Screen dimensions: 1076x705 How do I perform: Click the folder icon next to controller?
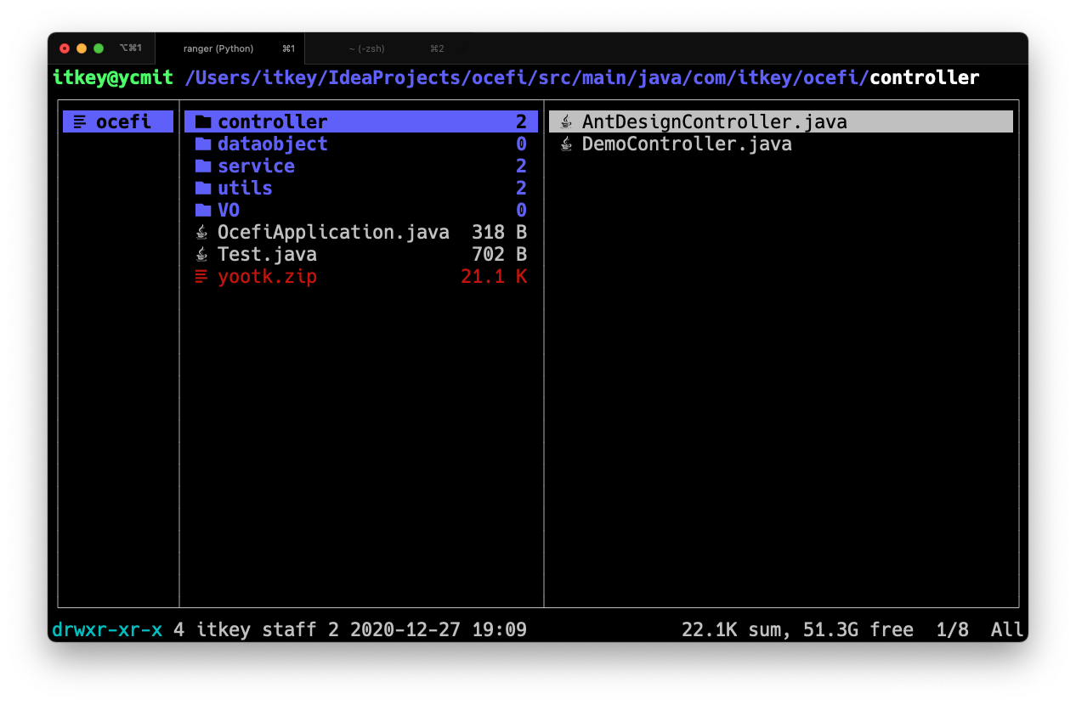[202, 121]
